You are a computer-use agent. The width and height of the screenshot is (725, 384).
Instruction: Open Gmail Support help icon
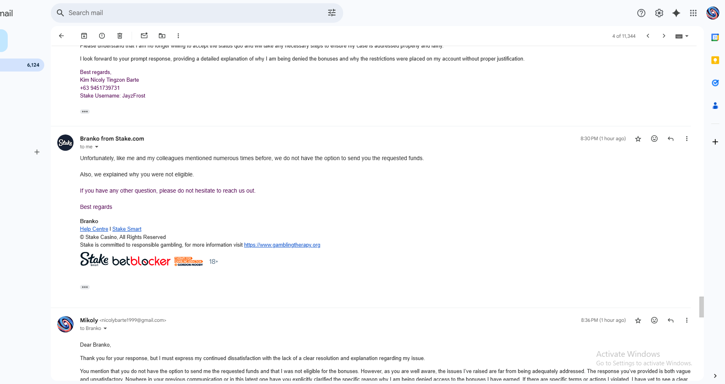coord(641,13)
